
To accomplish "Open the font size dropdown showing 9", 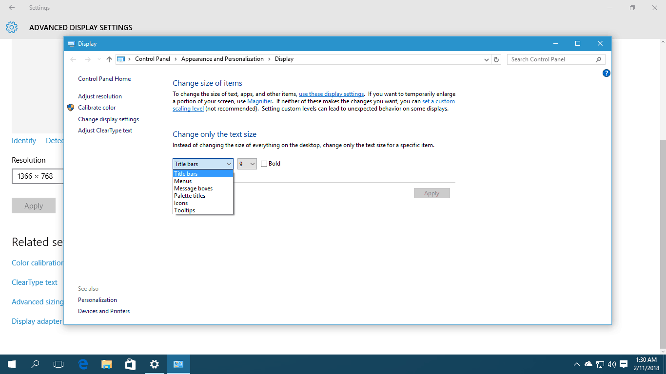I will pyautogui.click(x=247, y=164).
